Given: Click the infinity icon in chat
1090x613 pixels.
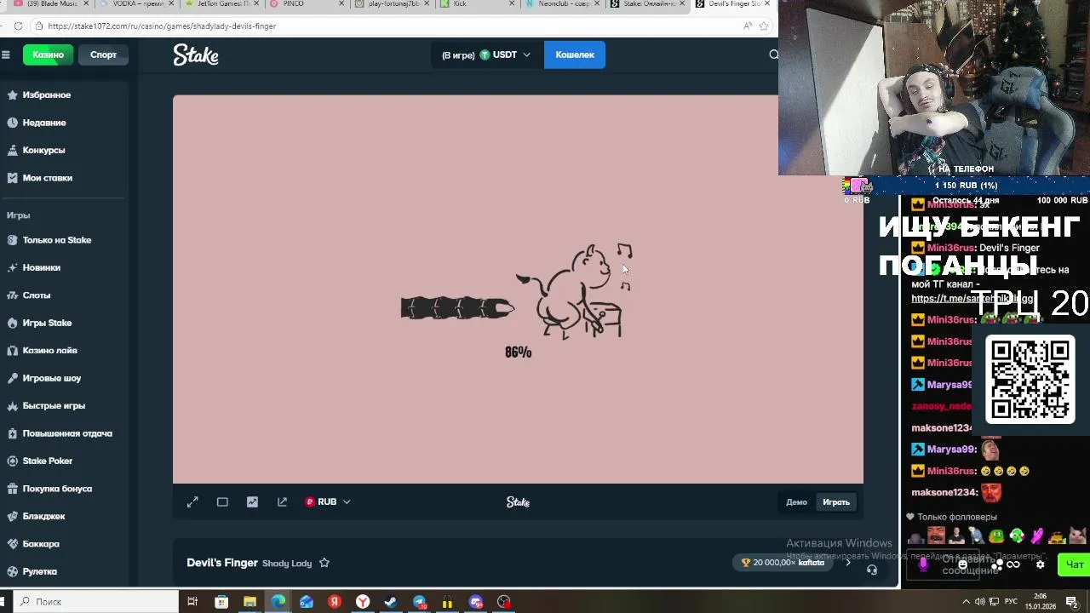Looking at the screenshot, I should 1013,564.
